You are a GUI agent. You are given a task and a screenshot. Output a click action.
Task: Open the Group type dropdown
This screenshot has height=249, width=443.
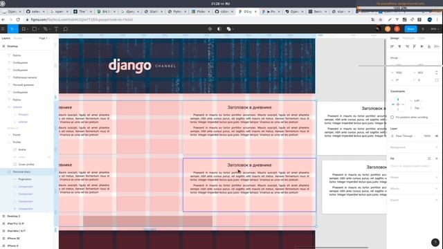395,58
